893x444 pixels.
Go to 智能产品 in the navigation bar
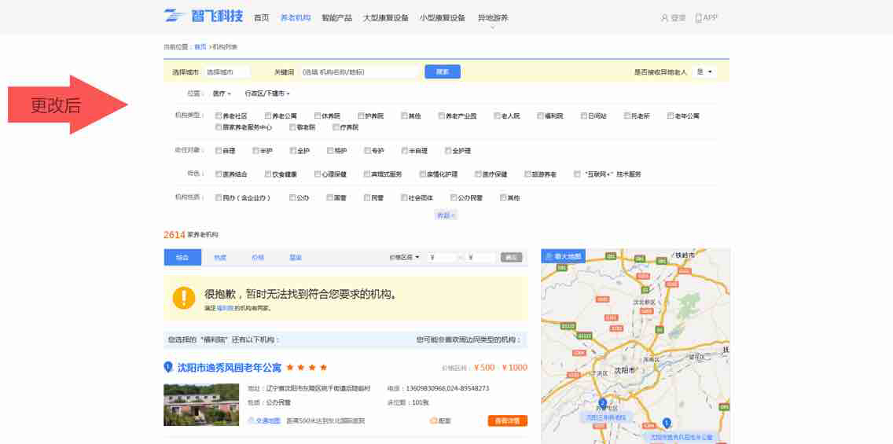[x=336, y=18]
